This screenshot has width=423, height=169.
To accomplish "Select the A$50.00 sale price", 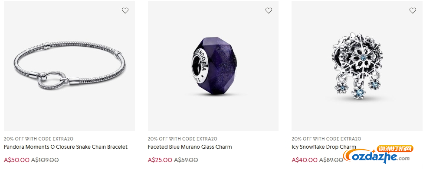I will [16, 160].
